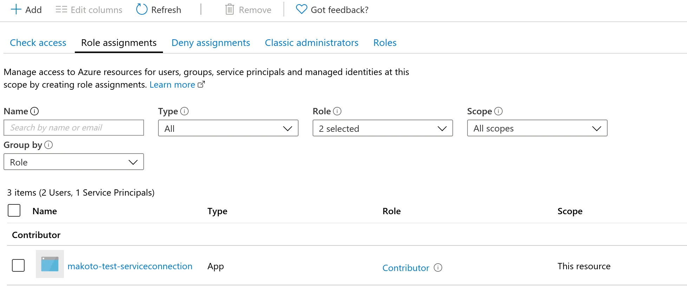Go to the Classic administrators tab
The image size is (687, 291).
click(x=312, y=43)
